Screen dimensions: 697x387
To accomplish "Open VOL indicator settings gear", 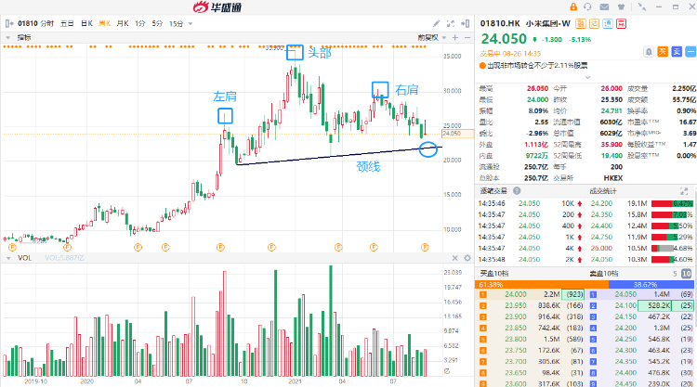I will coord(467,258).
